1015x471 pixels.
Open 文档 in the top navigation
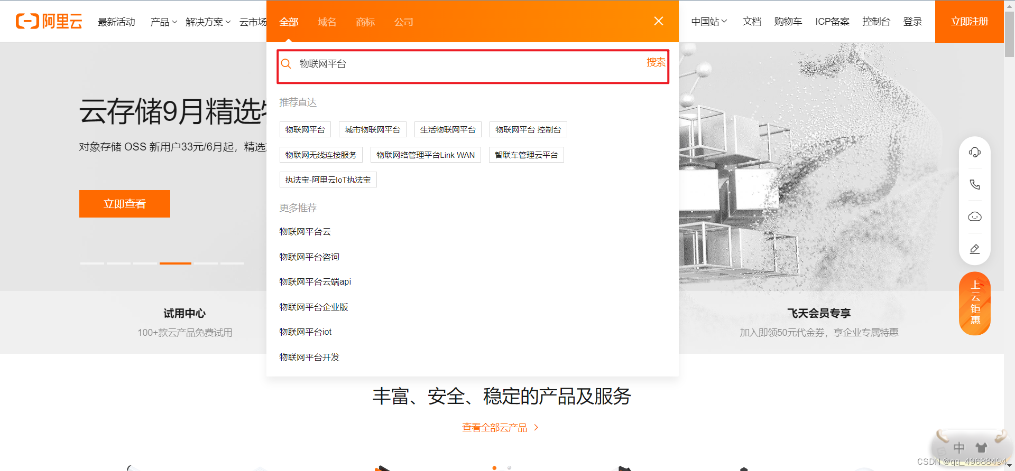tap(752, 22)
